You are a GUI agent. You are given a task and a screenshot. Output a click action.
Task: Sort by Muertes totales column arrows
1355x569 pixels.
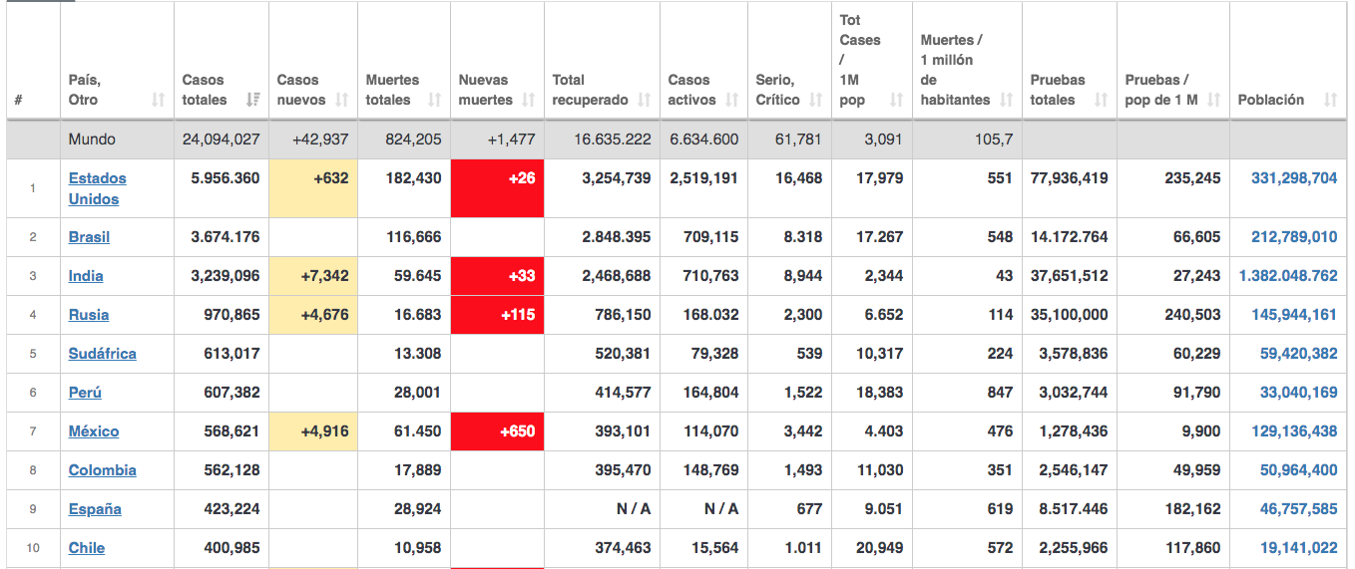coord(435,100)
